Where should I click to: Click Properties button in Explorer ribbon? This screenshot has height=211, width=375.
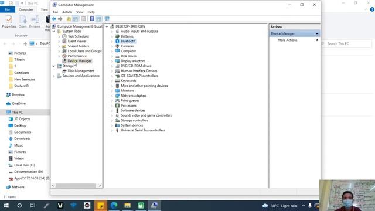coord(9,22)
